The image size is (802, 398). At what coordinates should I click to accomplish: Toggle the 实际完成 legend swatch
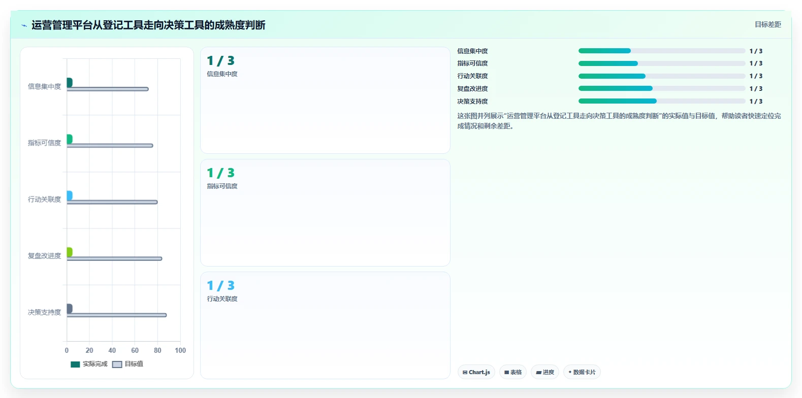tap(75, 364)
